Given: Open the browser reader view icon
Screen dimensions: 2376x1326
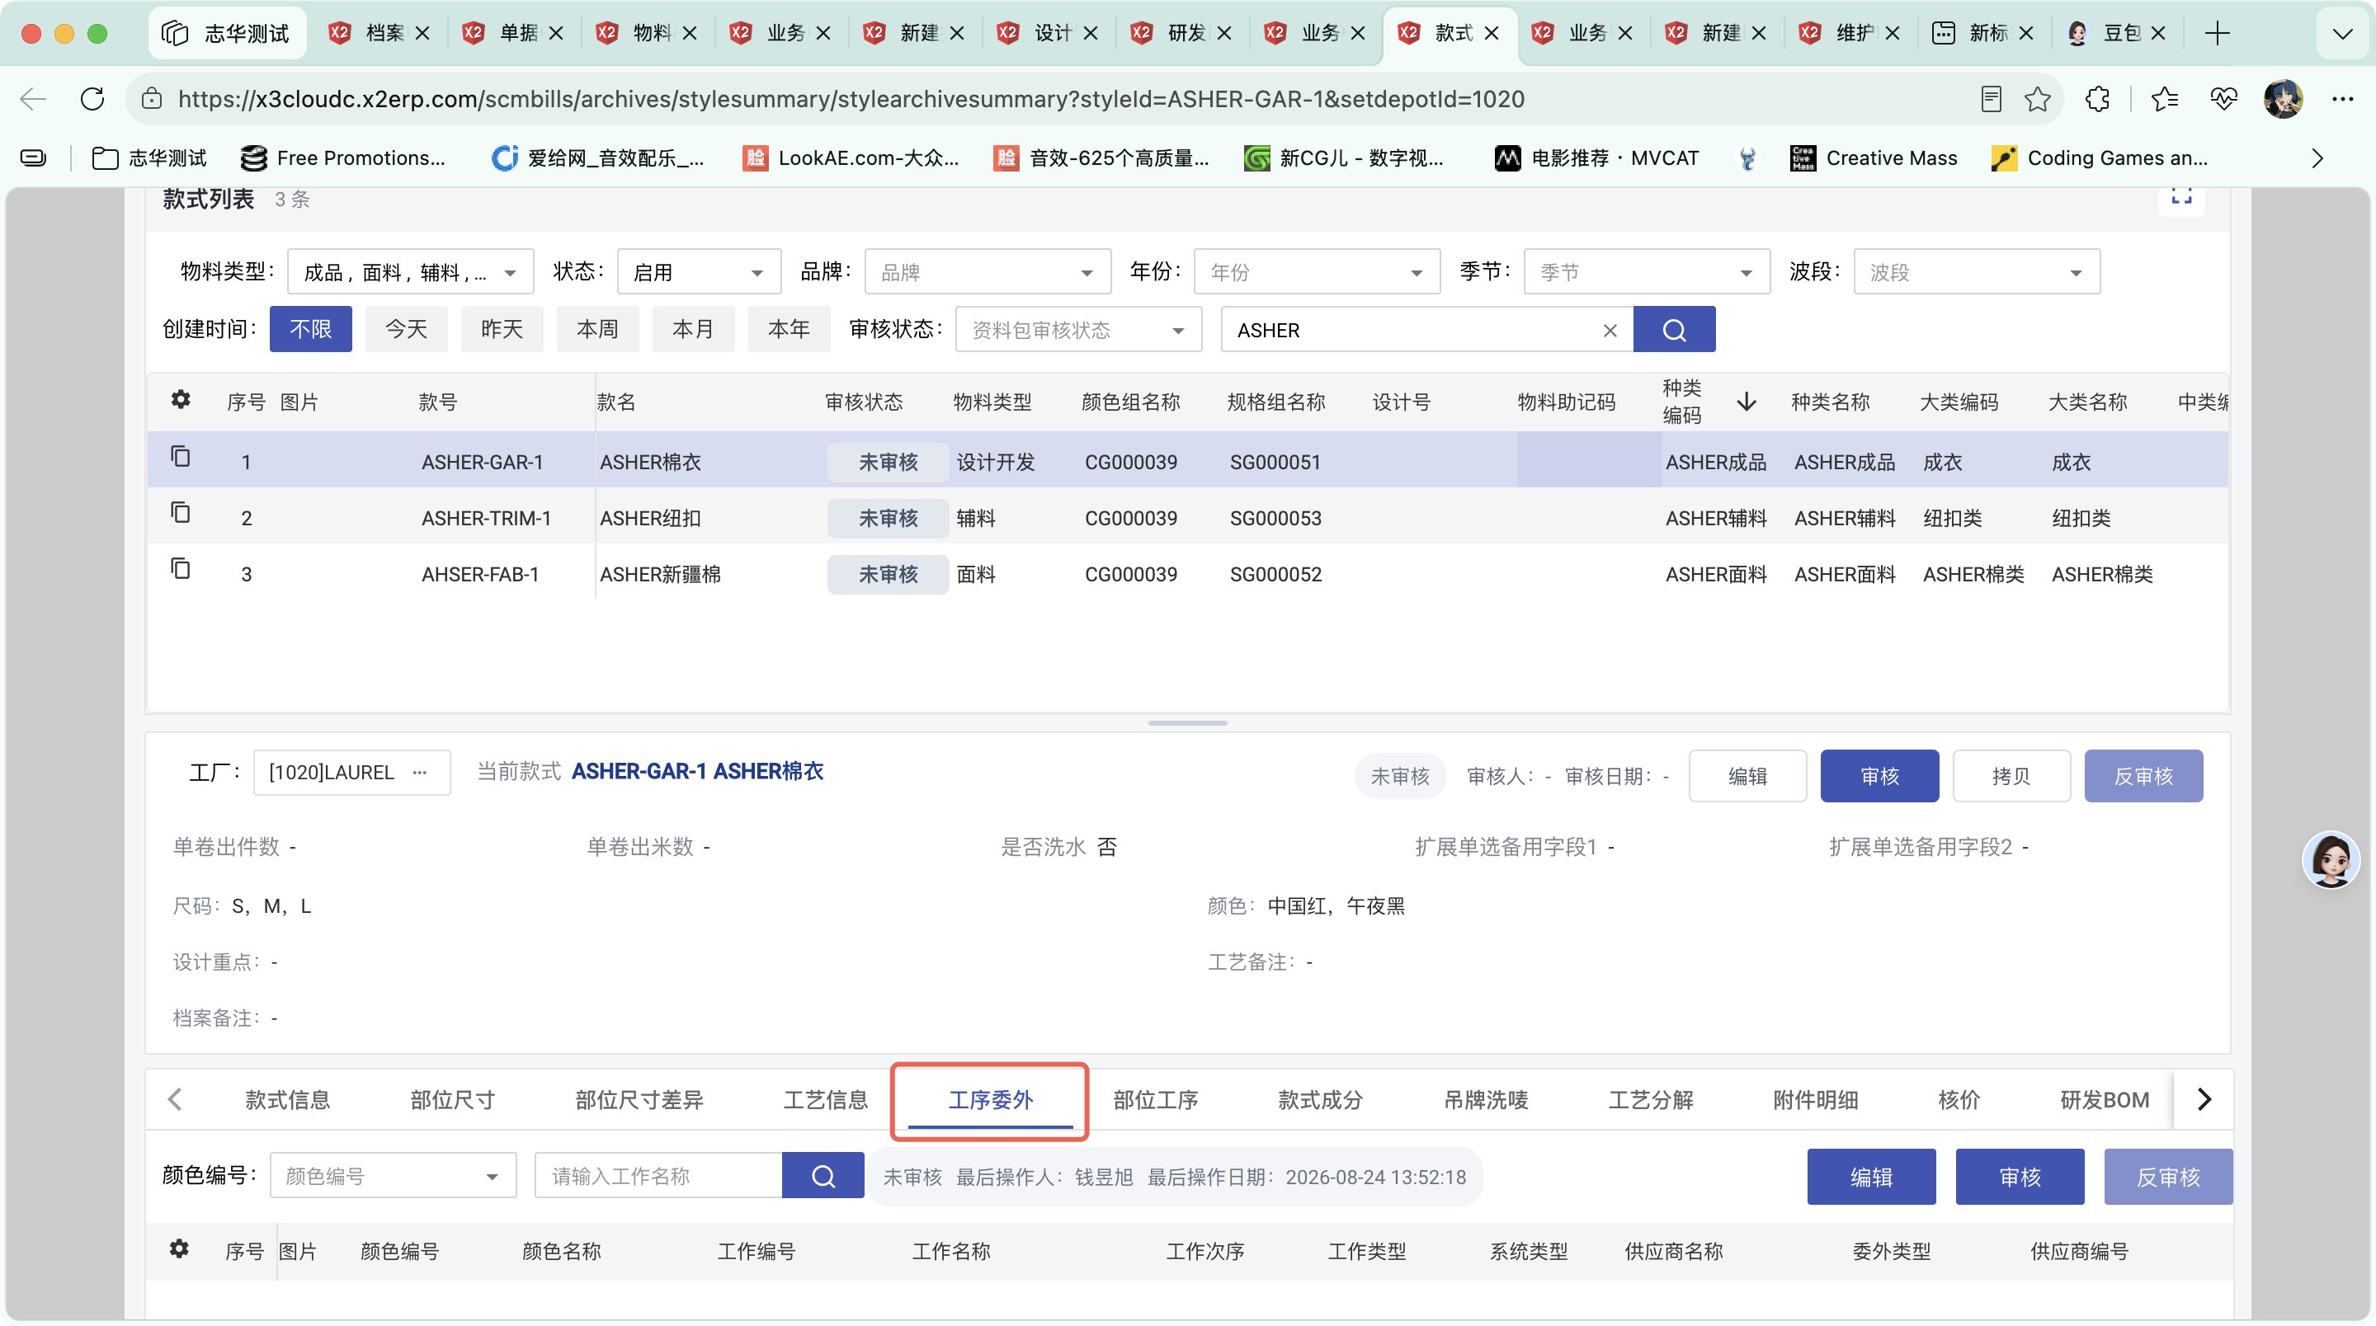Looking at the screenshot, I should click(x=1991, y=99).
